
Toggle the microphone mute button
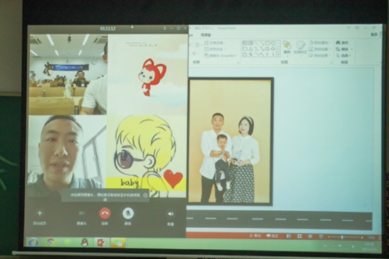coord(128,213)
